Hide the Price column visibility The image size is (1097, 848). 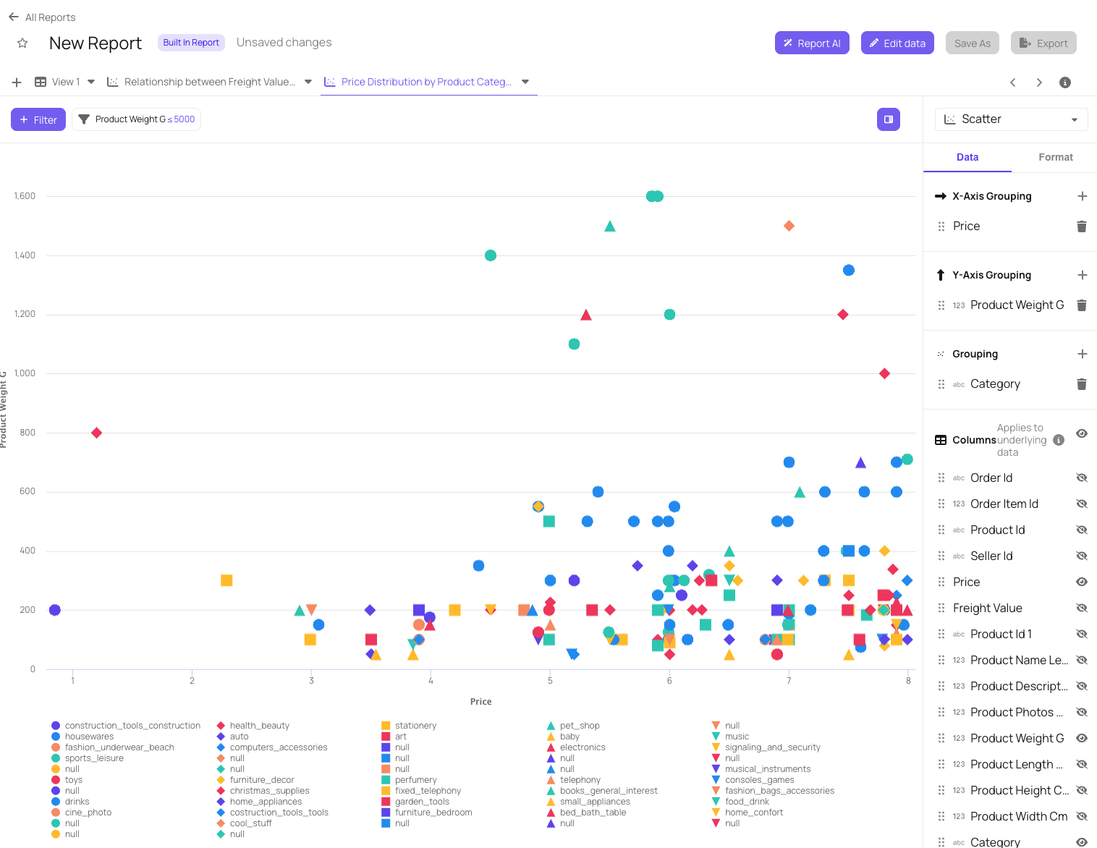point(1081,582)
